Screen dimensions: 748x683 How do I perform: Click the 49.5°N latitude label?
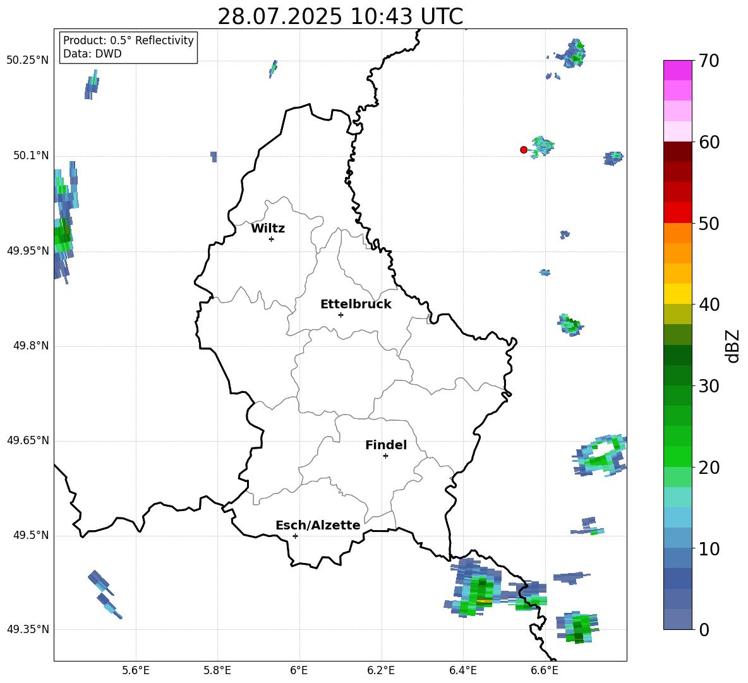[31, 535]
